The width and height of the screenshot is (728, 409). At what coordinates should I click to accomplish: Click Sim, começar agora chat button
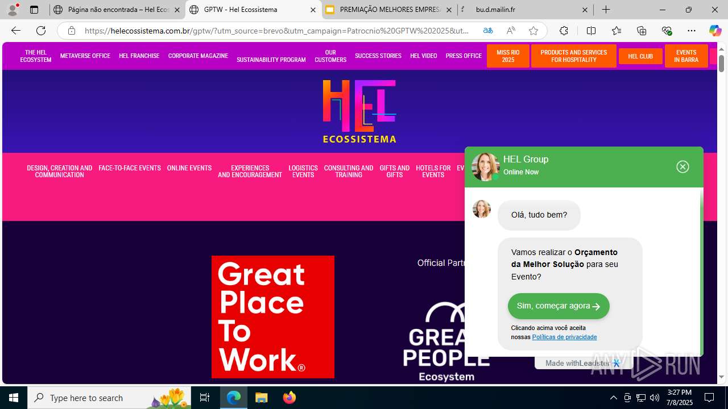click(x=559, y=306)
